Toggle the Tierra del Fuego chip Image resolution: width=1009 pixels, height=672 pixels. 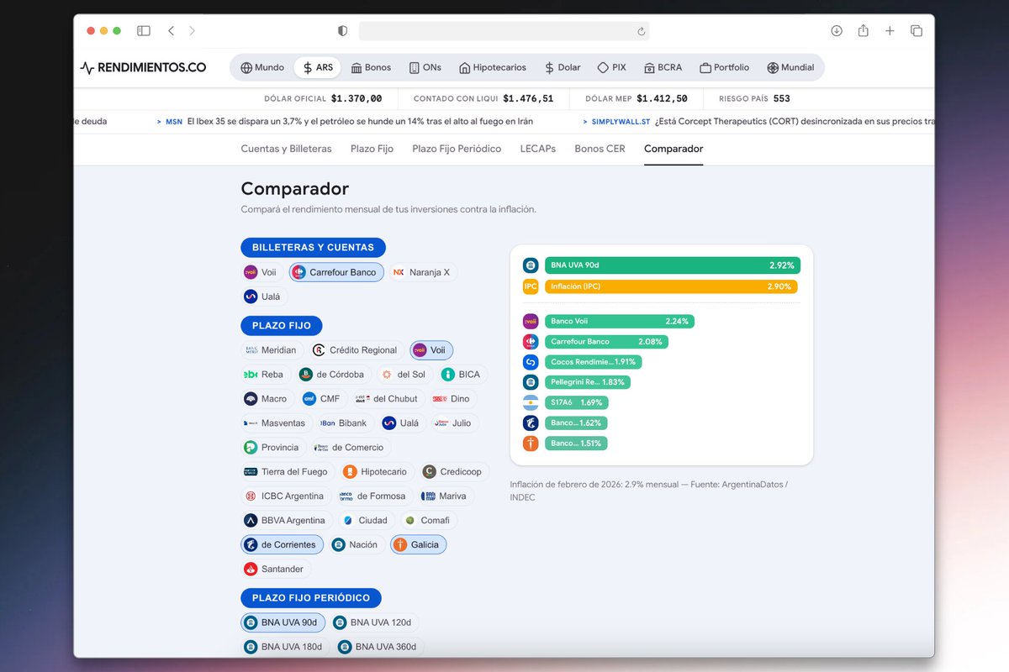pyautogui.click(x=286, y=472)
